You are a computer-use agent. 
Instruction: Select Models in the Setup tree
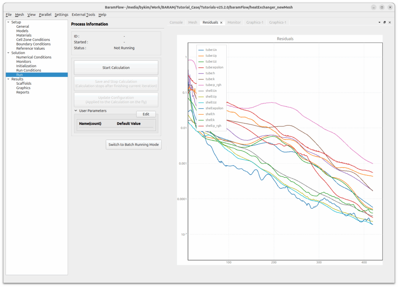click(x=22, y=31)
